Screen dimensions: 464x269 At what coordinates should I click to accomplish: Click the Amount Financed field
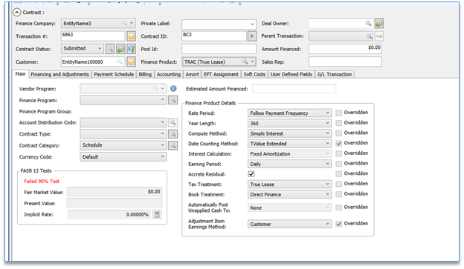pyautogui.click(x=345, y=49)
